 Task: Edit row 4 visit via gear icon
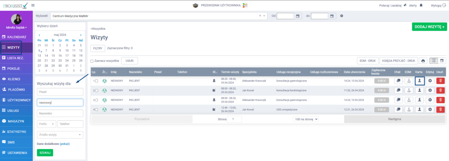click(430, 109)
